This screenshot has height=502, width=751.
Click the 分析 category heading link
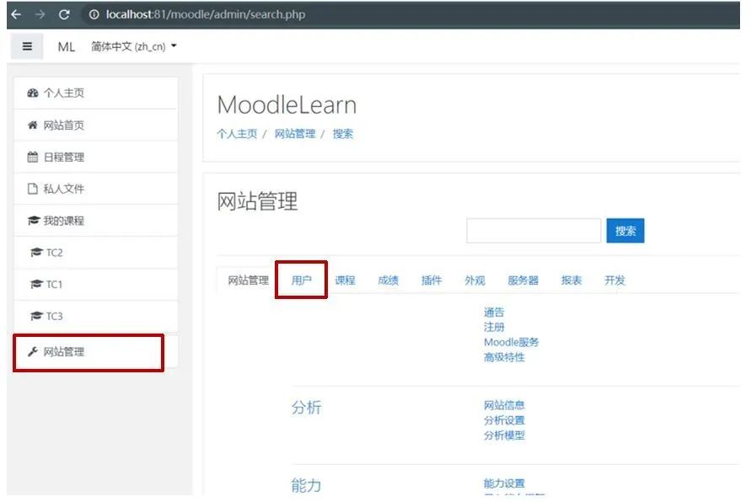click(x=307, y=408)
